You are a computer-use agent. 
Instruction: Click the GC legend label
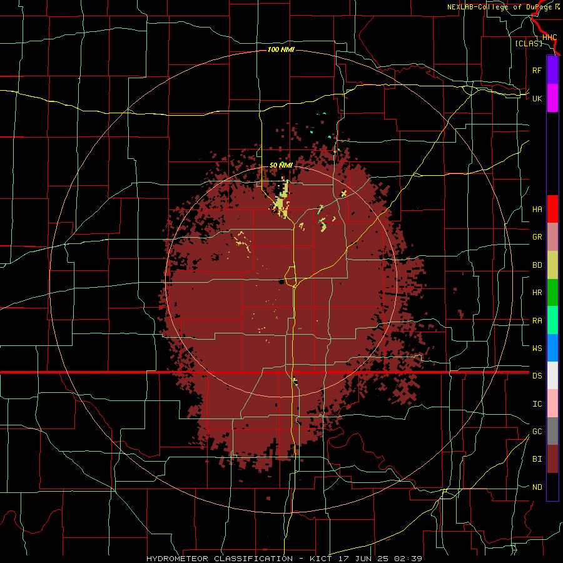coord(537,432)
